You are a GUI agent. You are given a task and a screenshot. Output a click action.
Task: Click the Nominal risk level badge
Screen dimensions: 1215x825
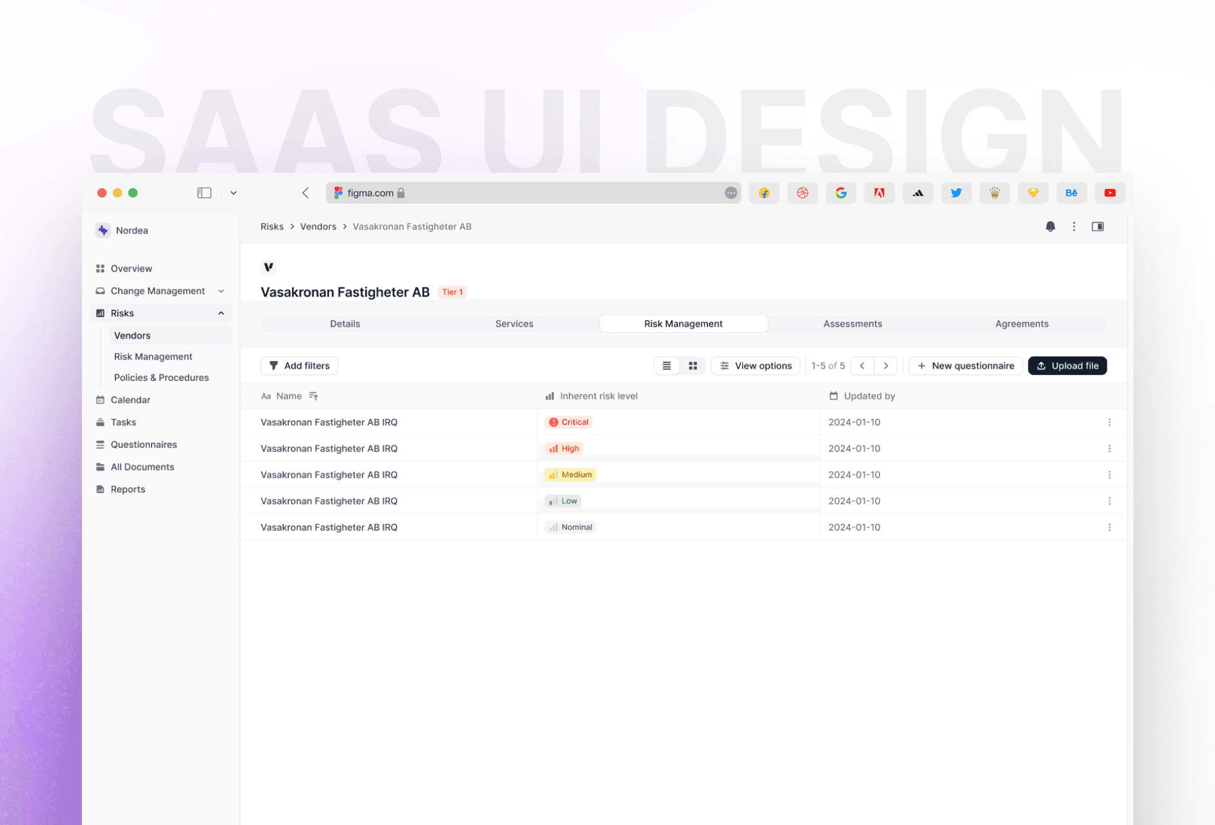[570, 527]
